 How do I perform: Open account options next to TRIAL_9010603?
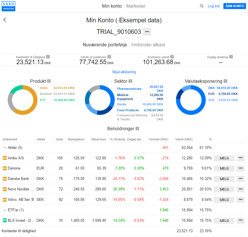[147, 32]
